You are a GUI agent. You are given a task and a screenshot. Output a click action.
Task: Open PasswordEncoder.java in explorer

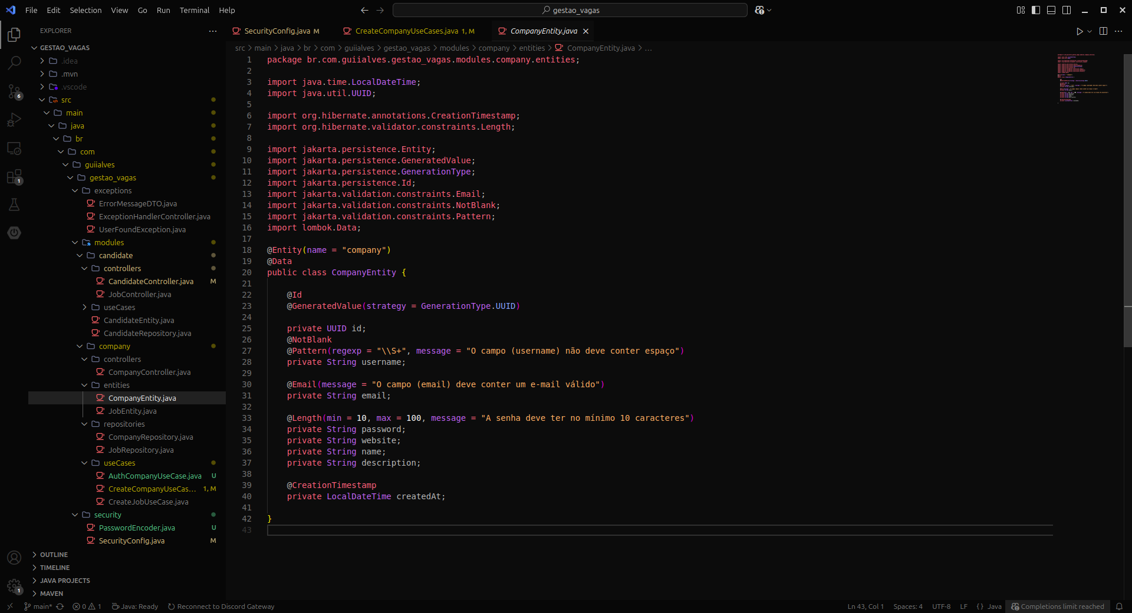tap(137, 528)
